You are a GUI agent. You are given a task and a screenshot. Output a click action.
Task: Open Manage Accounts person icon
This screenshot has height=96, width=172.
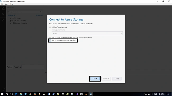(3, 14)
